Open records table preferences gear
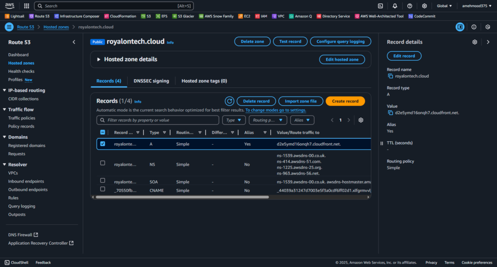This screenshot has width=497, height=267. [361, 120]
